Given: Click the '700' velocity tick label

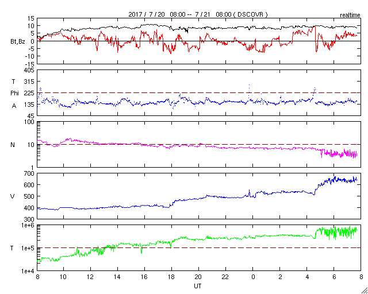Looking at the screenshot, I should tap(29, 174).
